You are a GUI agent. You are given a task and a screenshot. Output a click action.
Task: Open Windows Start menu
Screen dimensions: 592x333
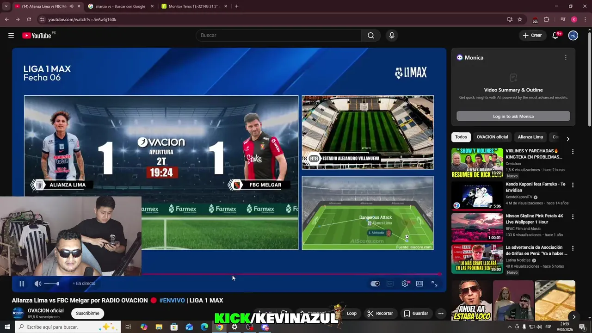pyautogui.click(x=7, y=327)
